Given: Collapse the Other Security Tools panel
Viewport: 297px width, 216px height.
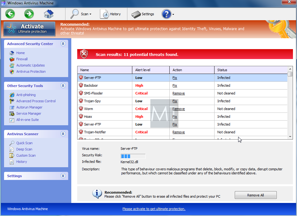Looking at the screenshot, I should [x=63, y=86].
